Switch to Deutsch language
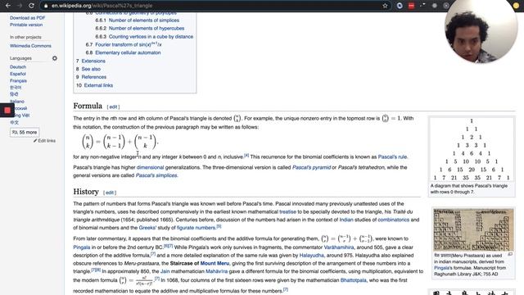The width and height of the screenshot is (524, 295). click(18, 67)
